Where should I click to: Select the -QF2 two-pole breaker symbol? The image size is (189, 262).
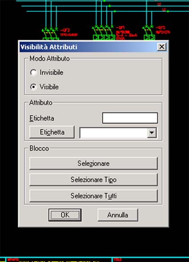tap(149, 33)
